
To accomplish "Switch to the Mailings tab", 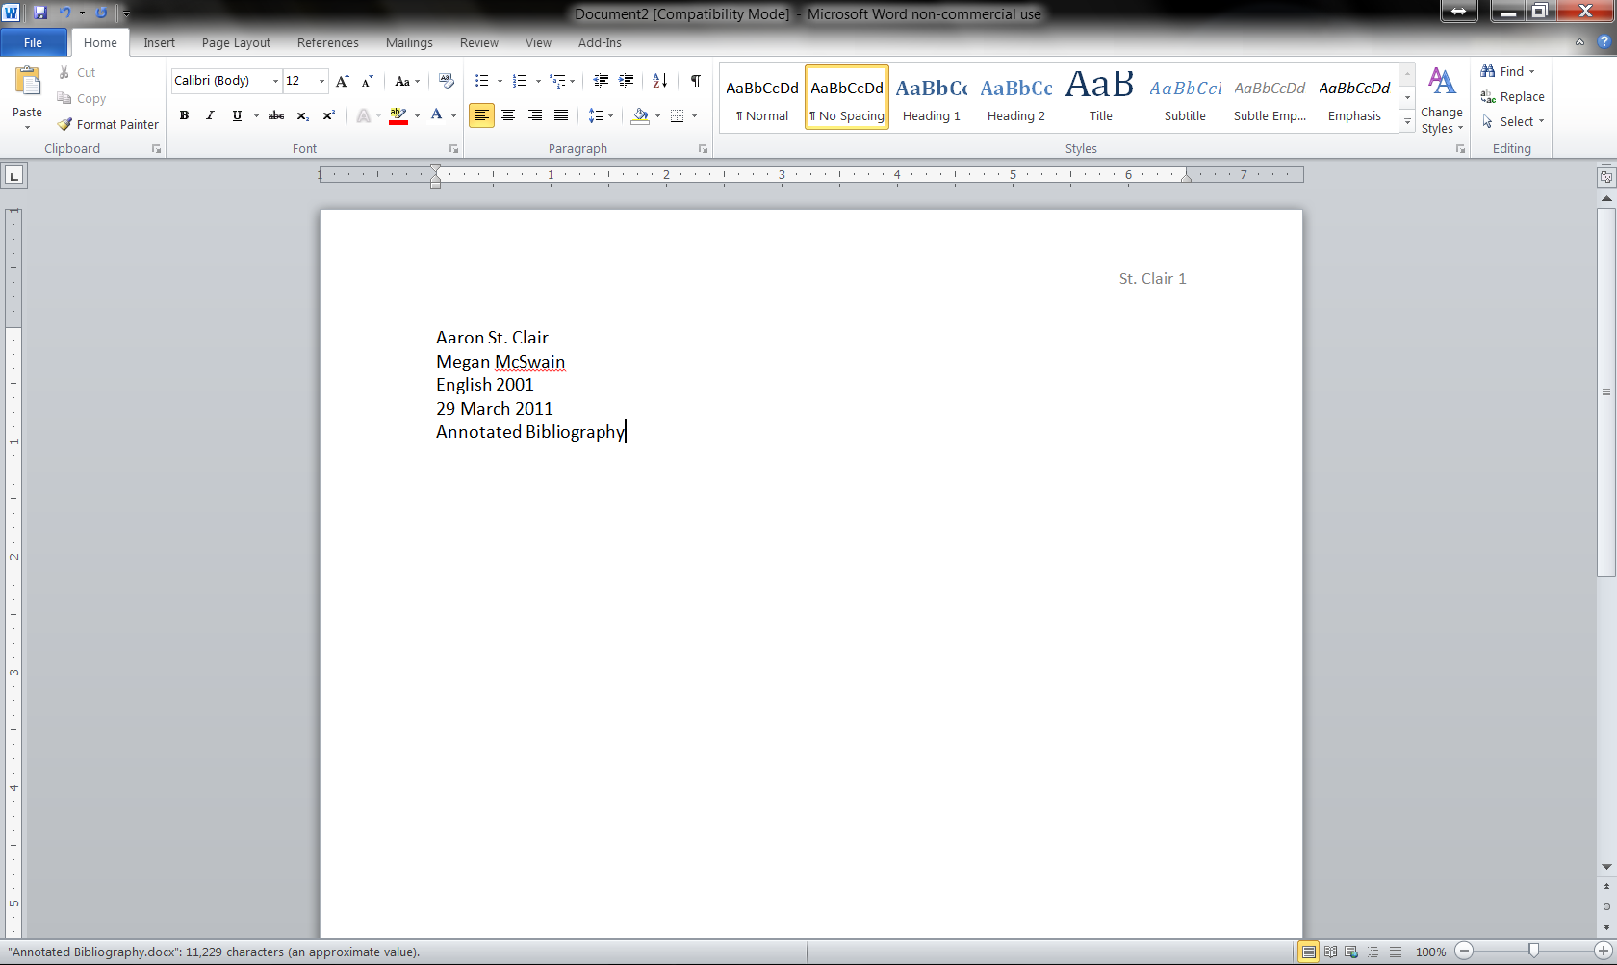I will point(409,42).
